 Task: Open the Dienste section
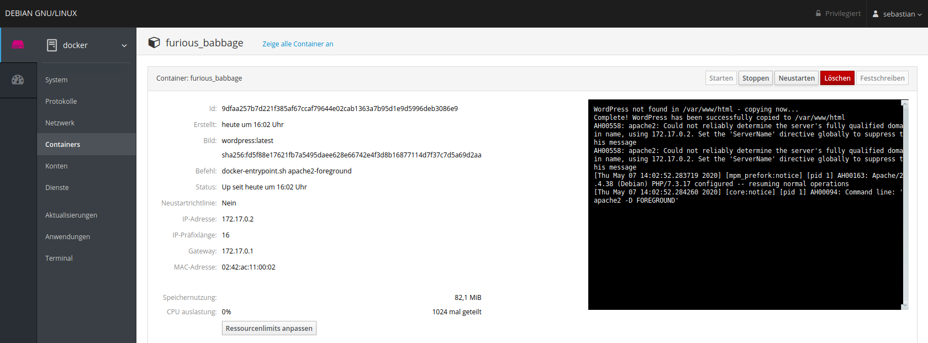86,187
